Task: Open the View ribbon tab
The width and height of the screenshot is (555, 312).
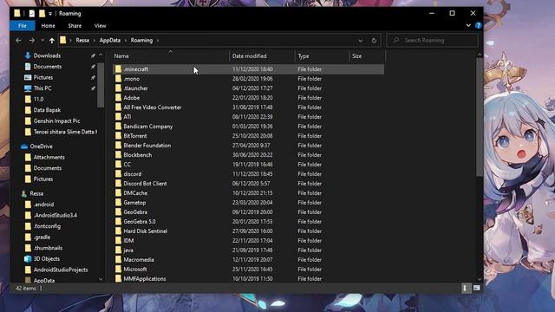Action: [x=101, y=26]
